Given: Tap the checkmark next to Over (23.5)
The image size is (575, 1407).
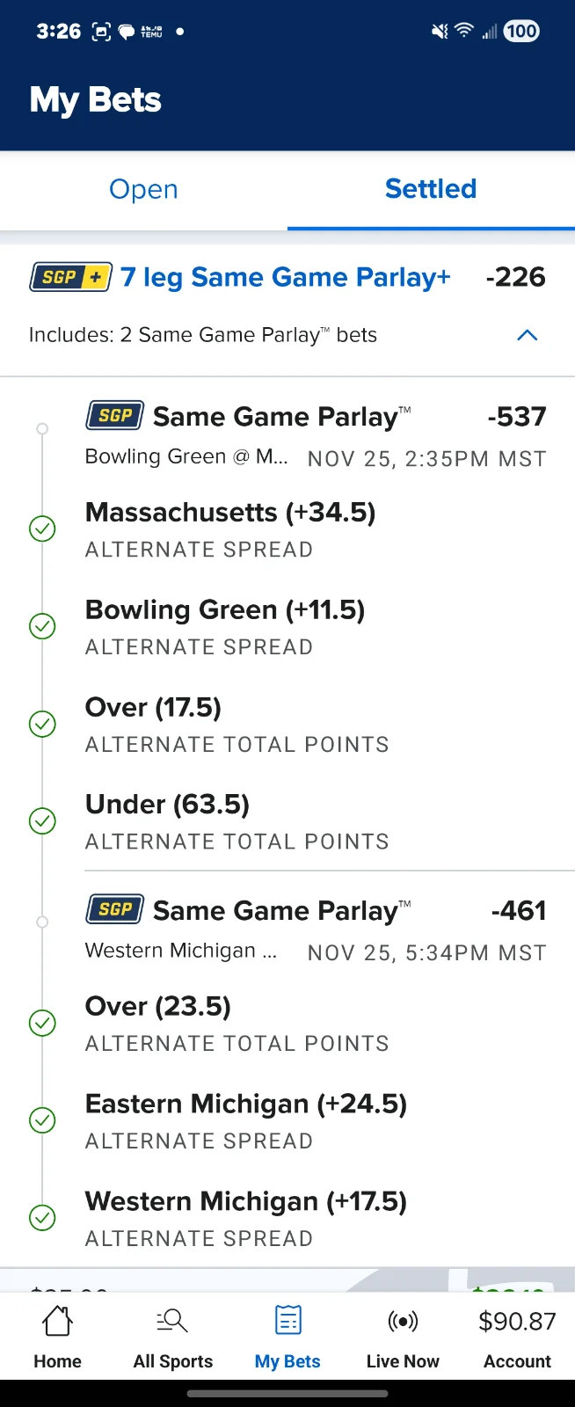Looking at the screenshot, I should pyautogui.click(x=42, y=1023).
